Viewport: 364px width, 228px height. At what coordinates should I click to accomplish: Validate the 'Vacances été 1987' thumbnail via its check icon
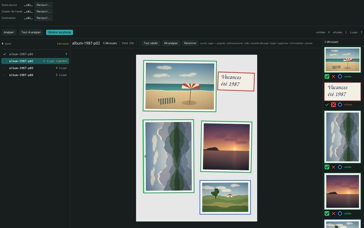point(327,105)
